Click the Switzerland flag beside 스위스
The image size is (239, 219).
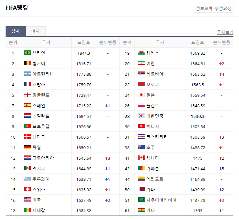(28, 189)
